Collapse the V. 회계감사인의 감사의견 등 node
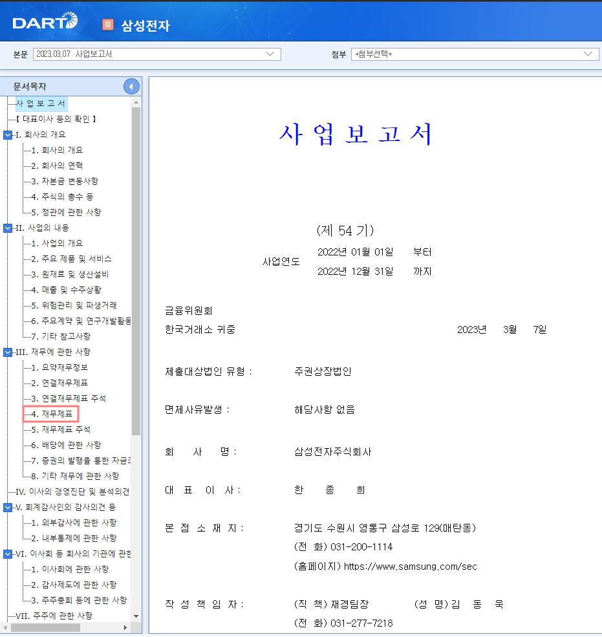Screen dimensions: 602x637 (x=8, y=507)
